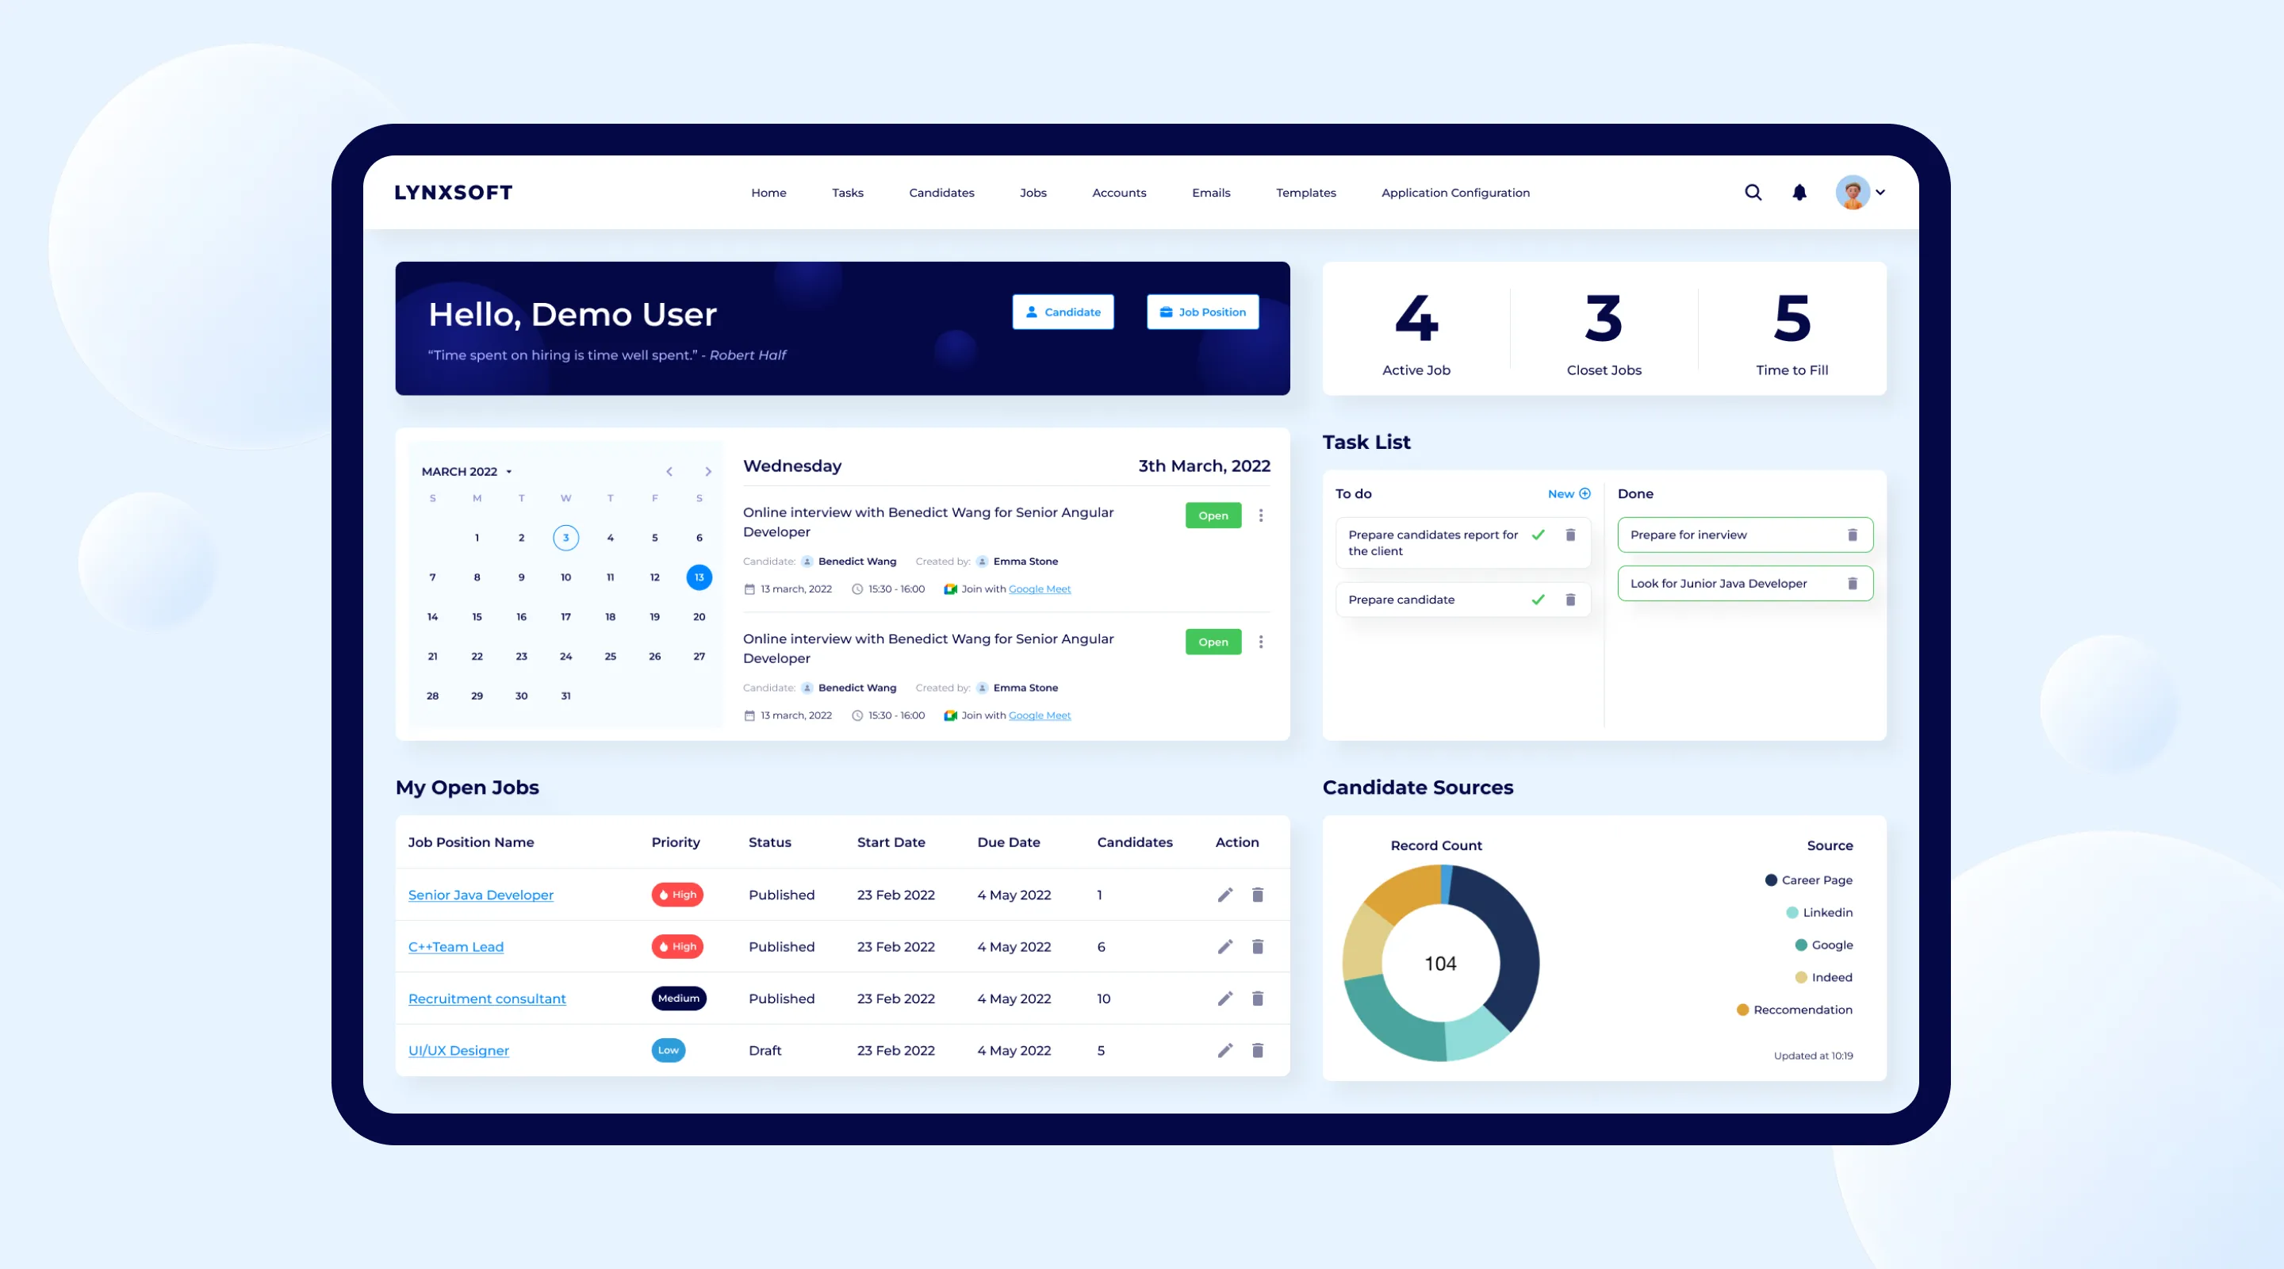The image size is (2284, 1269).
Task: Add new task with New plus
Action: 1569,494
